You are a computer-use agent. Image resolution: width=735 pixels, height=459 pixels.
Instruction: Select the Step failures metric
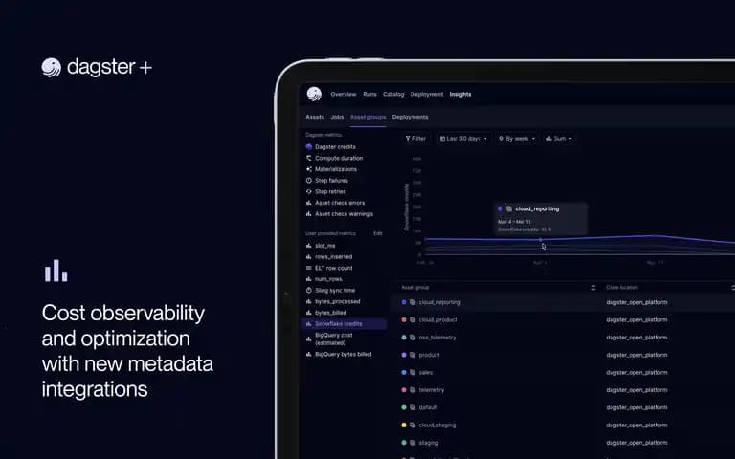click(326, 181)
